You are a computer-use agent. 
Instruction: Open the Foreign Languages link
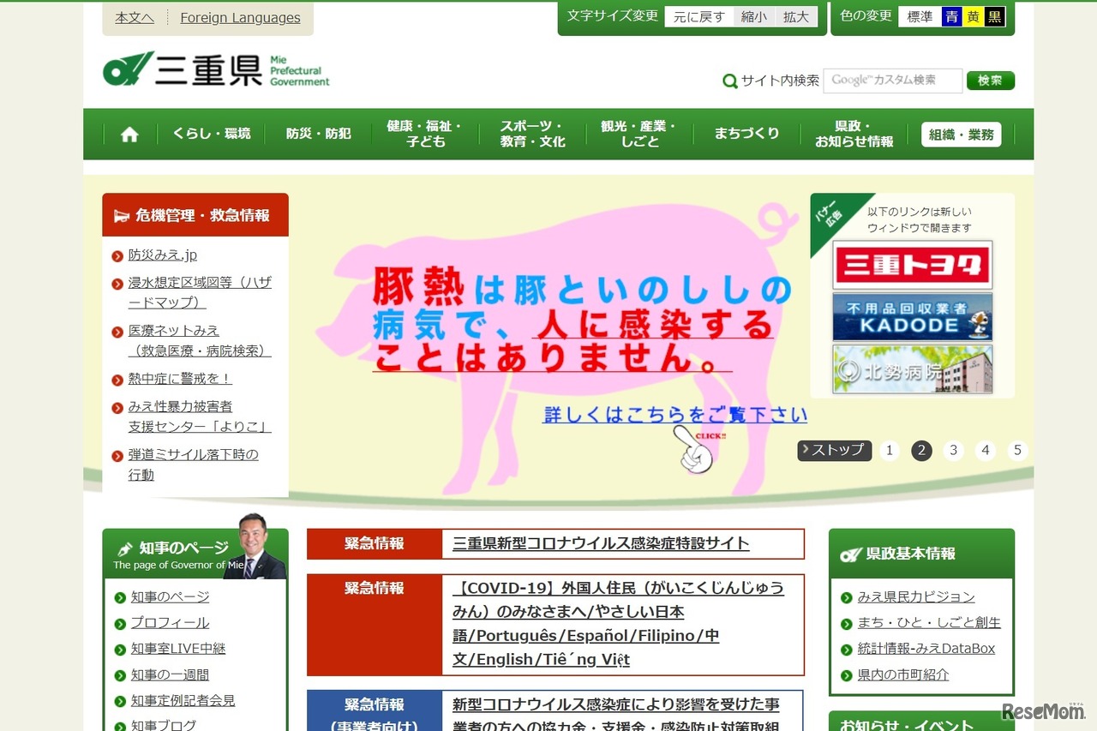(240, 17)
